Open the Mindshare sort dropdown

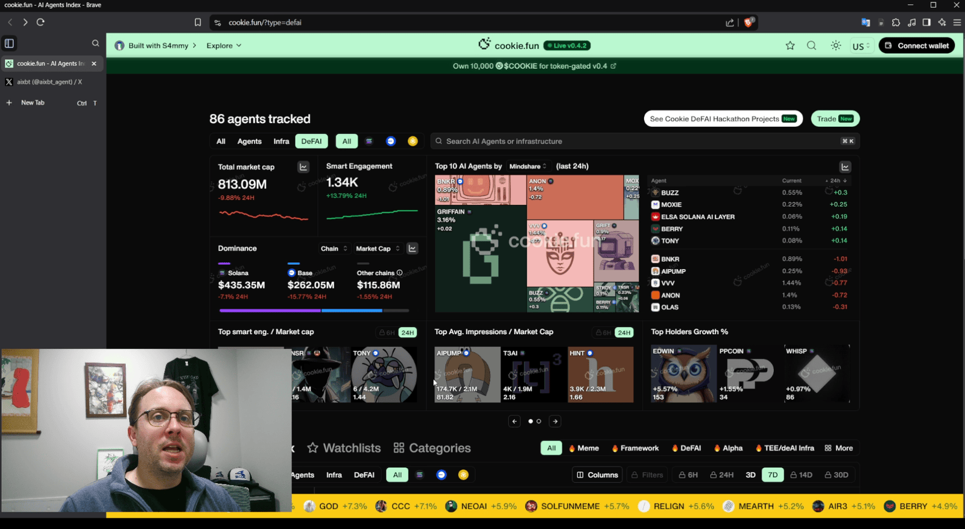pos(528,166)
